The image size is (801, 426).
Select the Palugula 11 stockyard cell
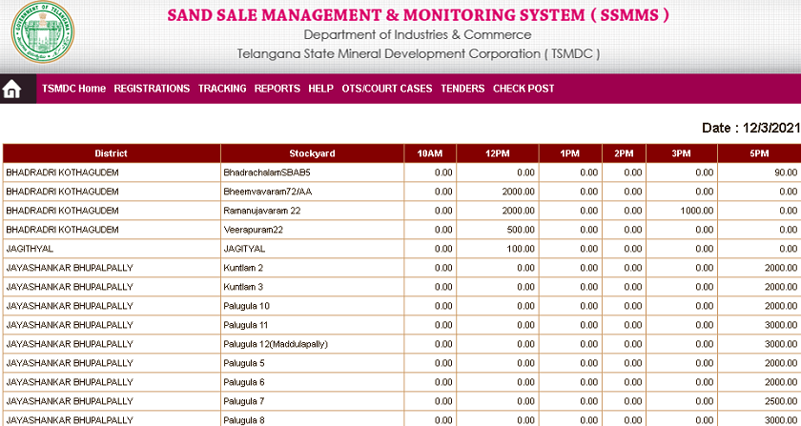[x=312, y=325]
